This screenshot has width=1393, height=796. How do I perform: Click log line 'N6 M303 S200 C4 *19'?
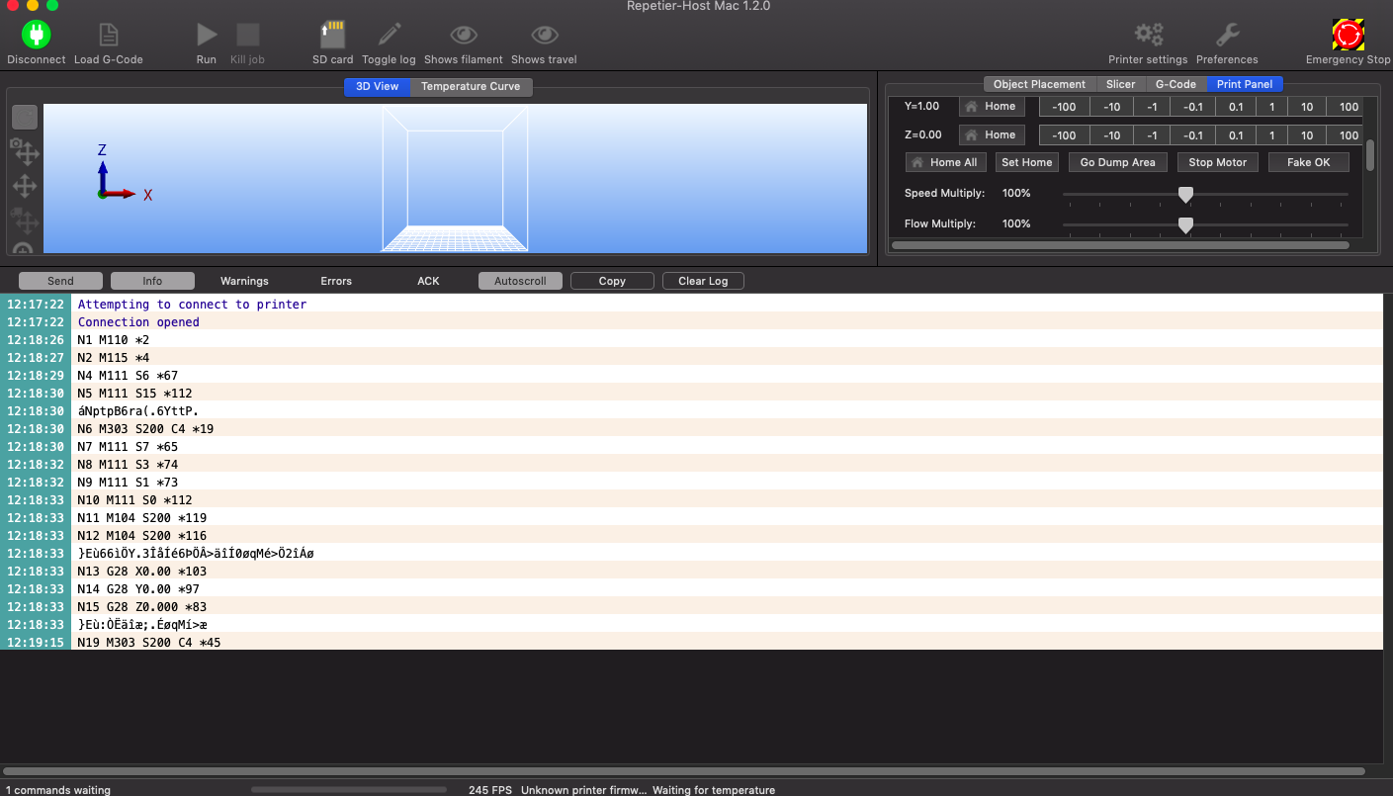tap(145, 429)
